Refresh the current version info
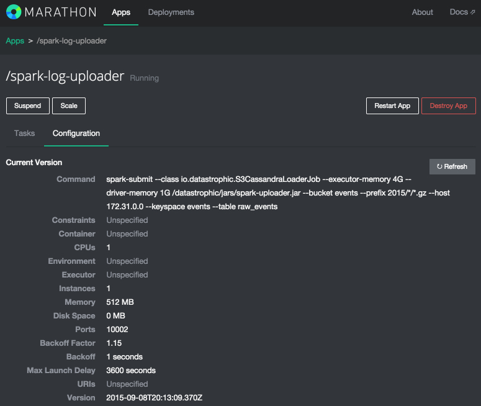Screen dimensions: 481x406 coord(452,166)
